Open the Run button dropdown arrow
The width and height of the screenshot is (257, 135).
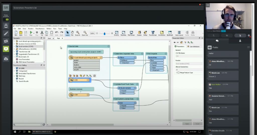pos(34,33)
